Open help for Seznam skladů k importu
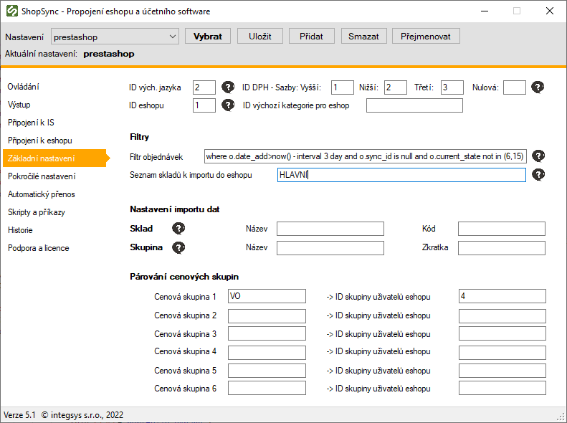Viewport: 567px width, 423px height. click(x=538, y=175)
